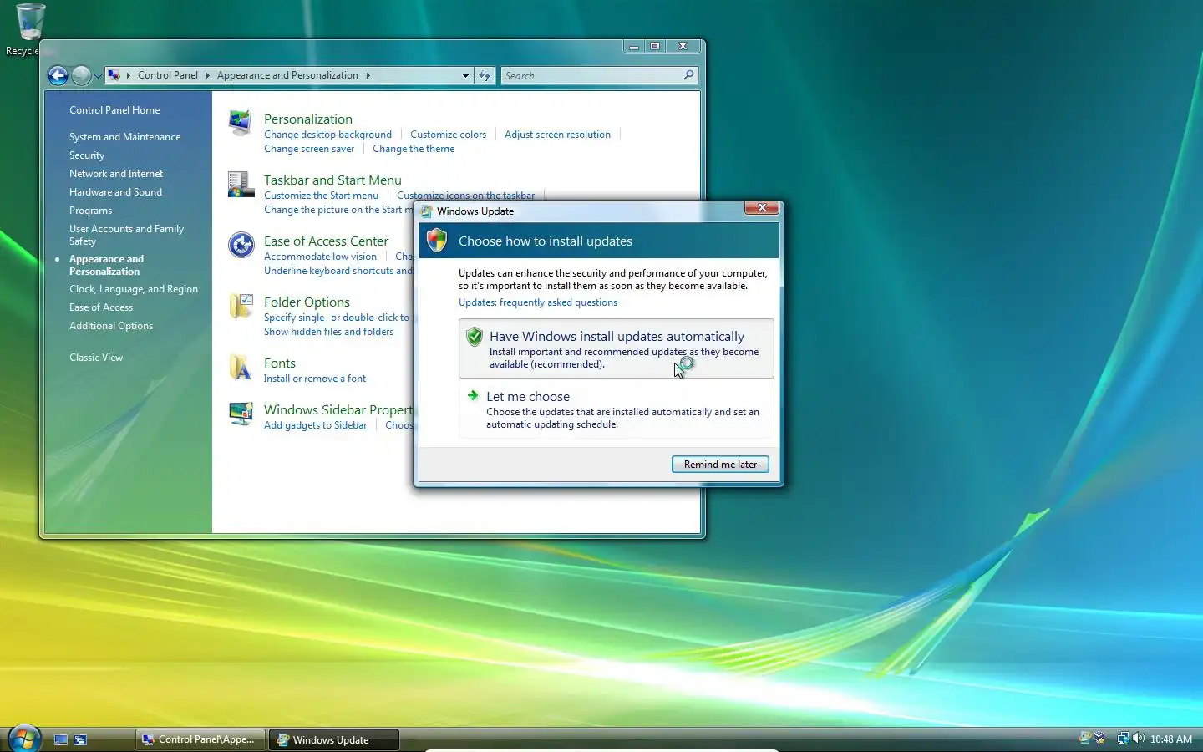Open Network and Internet category

116,174
